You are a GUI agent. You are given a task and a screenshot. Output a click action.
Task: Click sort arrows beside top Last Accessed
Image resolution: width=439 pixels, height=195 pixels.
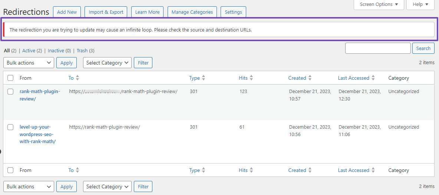click(x=373, y=78)
